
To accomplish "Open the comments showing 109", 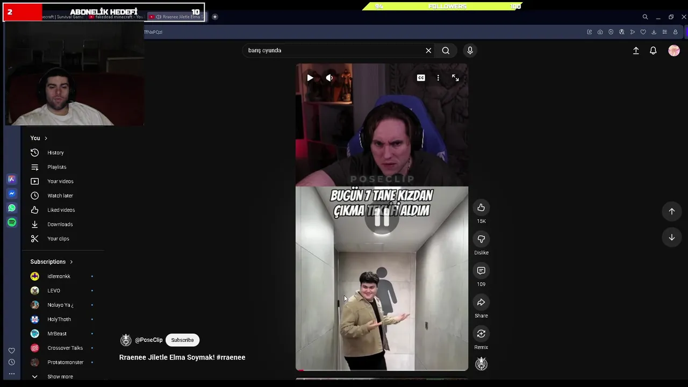I will point(481,270).
